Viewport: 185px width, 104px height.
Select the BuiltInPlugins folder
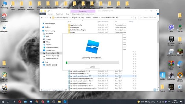(x=75, y=27)
